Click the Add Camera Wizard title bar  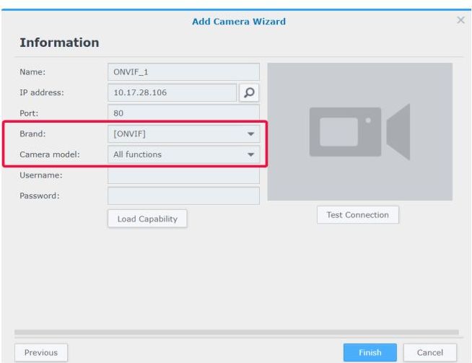click(238, 22)
